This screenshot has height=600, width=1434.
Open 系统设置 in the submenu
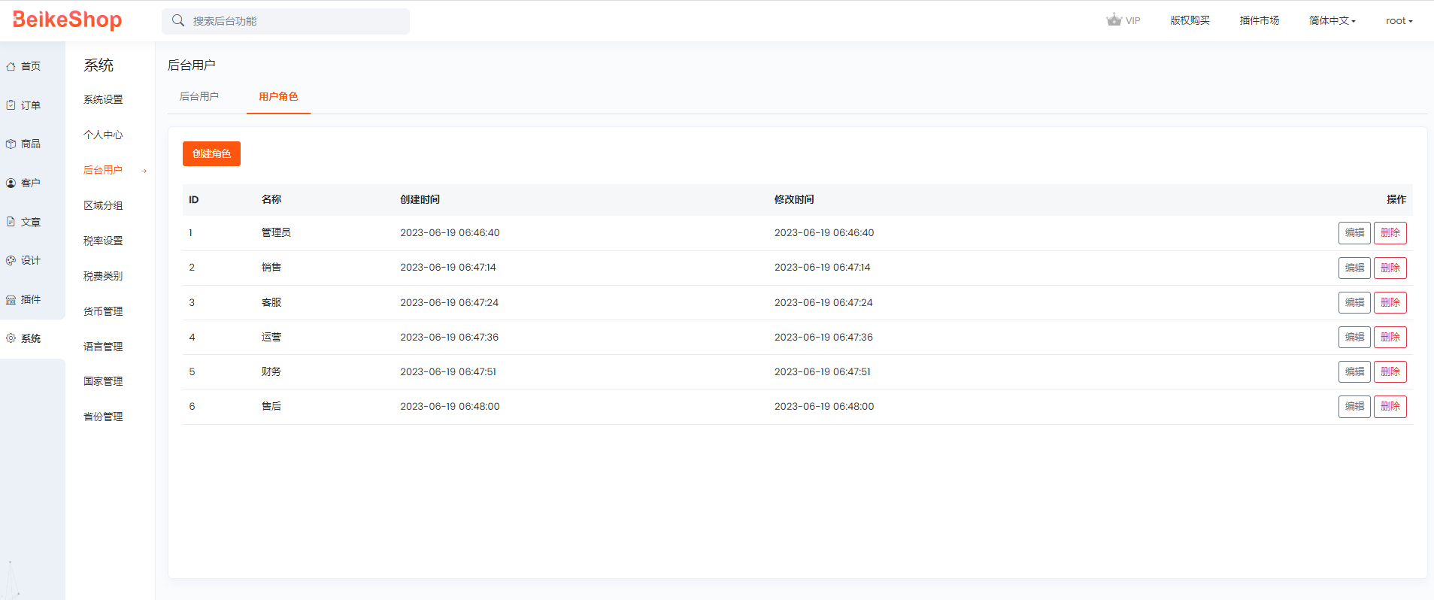(103, 100)
